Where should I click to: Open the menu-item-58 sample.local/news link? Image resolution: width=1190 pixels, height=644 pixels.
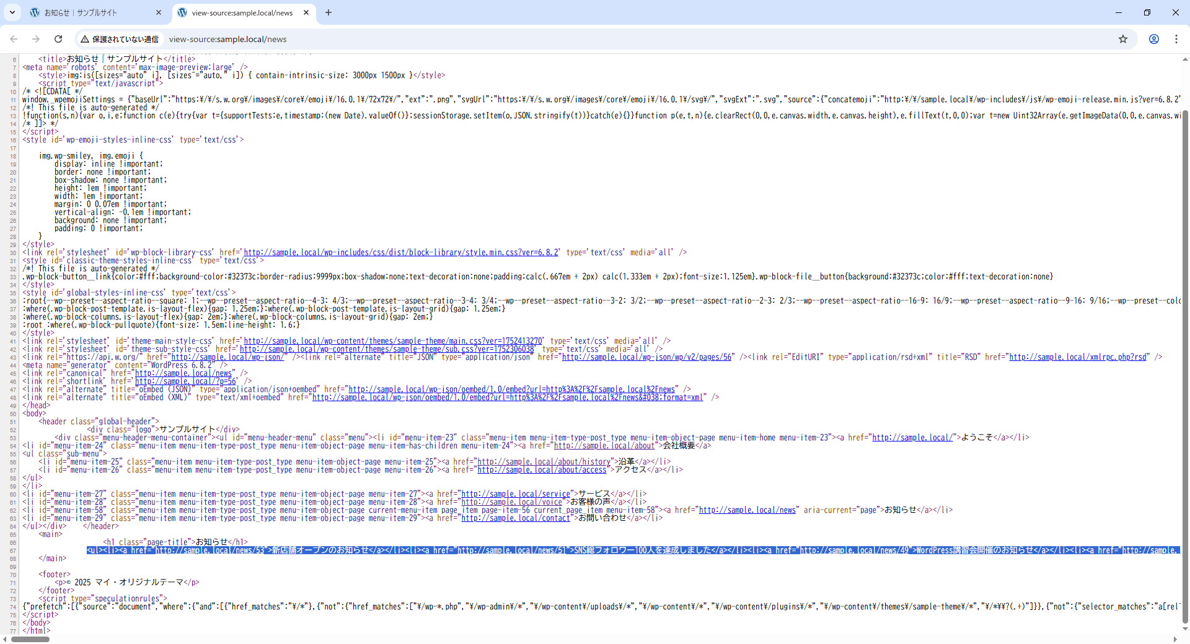747,510
